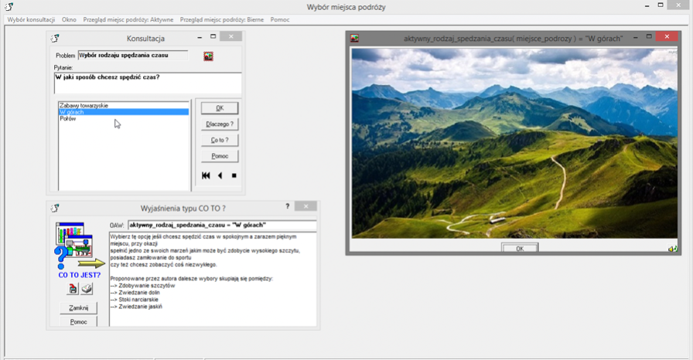Select 'Zabawy towarzyskie' in the answer list
This screenshot has width=693, height=360.
point(84,105)
